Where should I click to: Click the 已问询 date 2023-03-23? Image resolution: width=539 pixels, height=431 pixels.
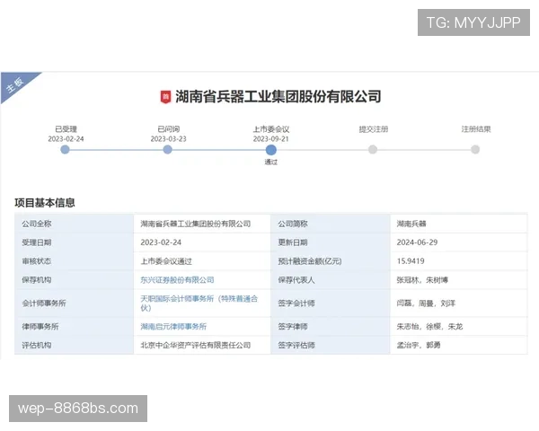(x=169, y=139)
